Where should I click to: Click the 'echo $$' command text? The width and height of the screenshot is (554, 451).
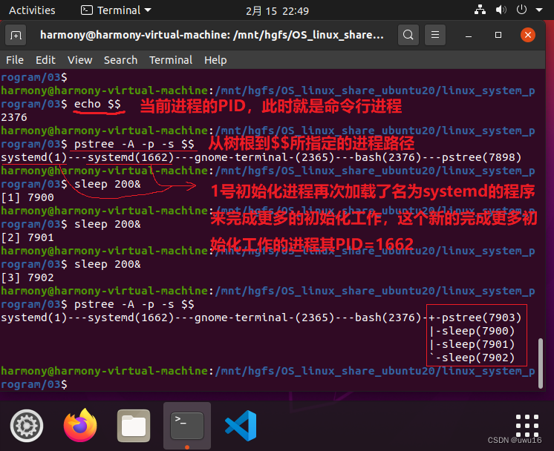tap(97, 104)
